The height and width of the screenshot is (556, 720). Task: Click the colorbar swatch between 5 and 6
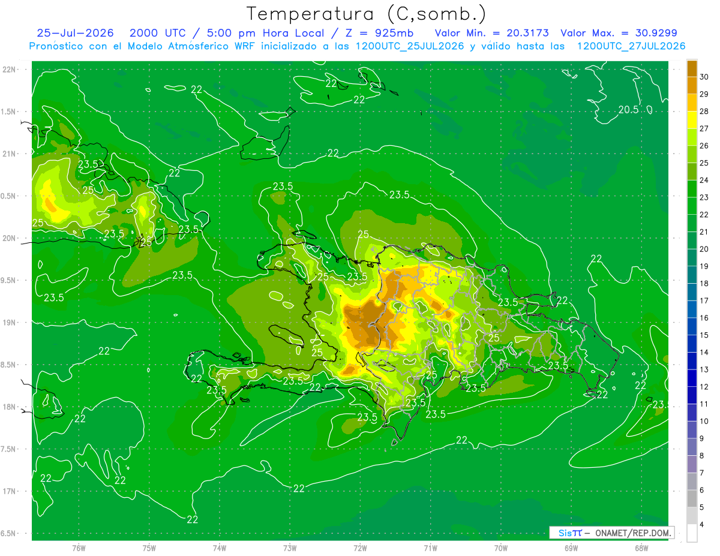click(x=692, y=498)
